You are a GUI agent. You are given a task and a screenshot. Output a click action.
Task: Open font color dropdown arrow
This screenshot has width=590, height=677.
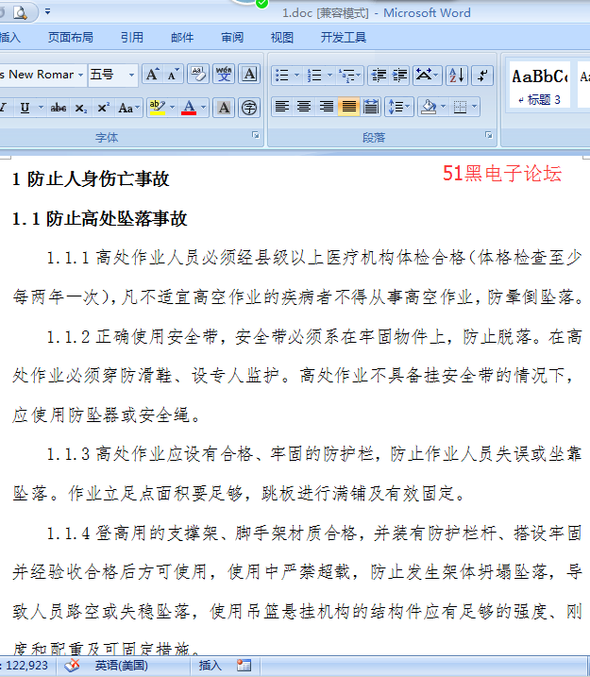(x=203, y=108)
